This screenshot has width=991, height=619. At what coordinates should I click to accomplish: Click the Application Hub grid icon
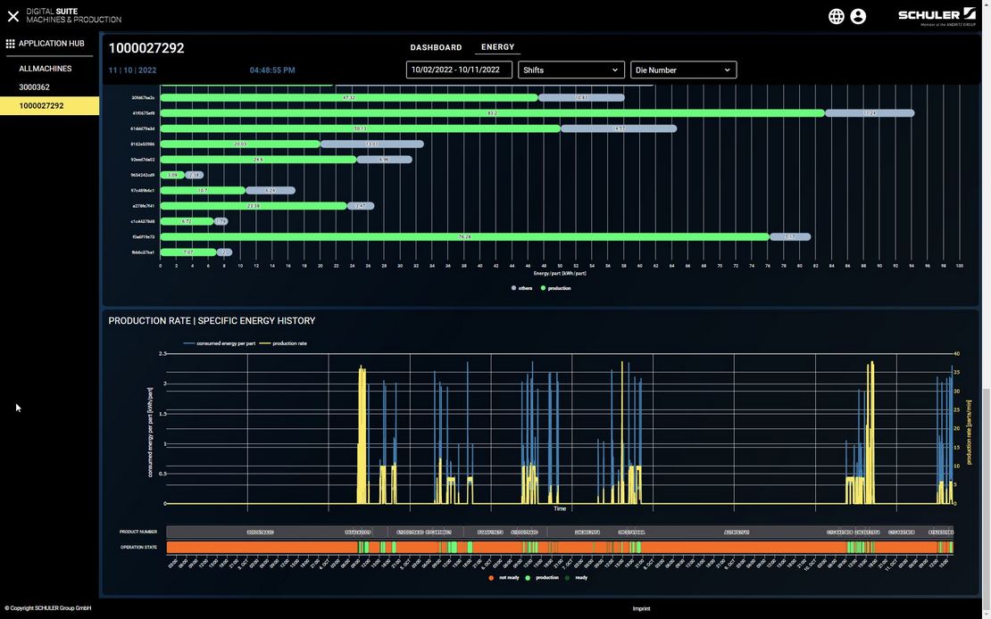coord(11,43)
